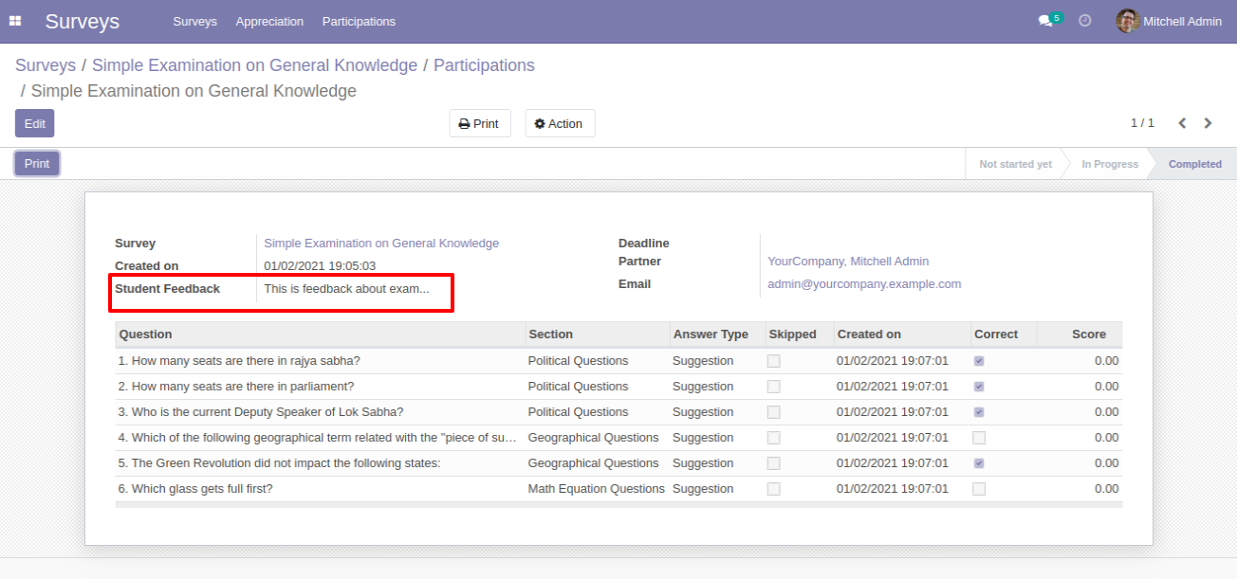Sort by Section column header
1237x579 pixels.
click(598, 335)
